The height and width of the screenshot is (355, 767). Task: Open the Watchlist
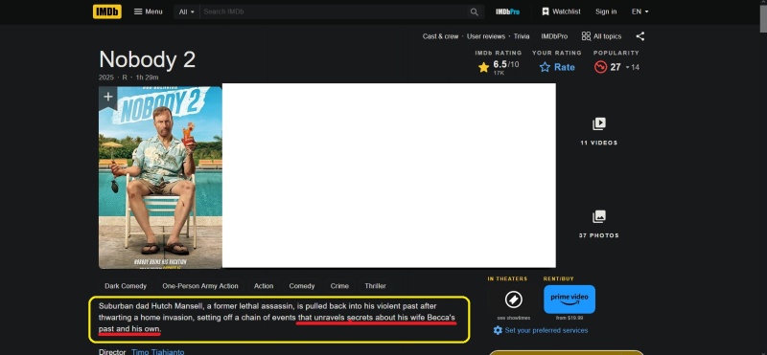click(561, 11)
